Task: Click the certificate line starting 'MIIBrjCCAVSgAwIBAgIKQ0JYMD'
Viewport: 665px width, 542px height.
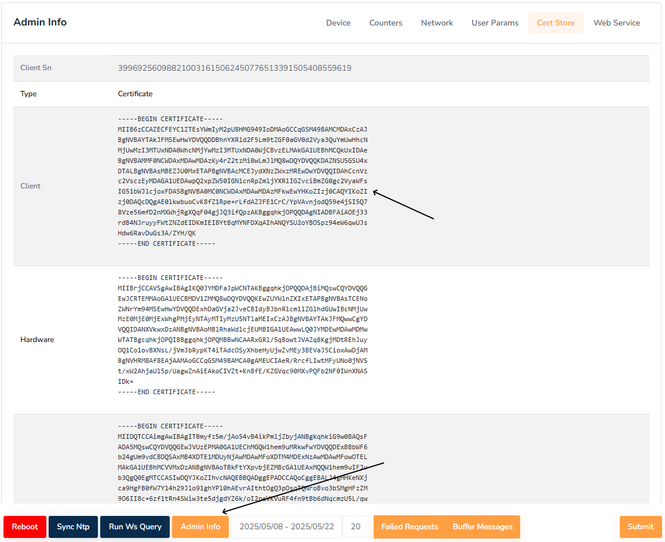Action: pos(243,288)
